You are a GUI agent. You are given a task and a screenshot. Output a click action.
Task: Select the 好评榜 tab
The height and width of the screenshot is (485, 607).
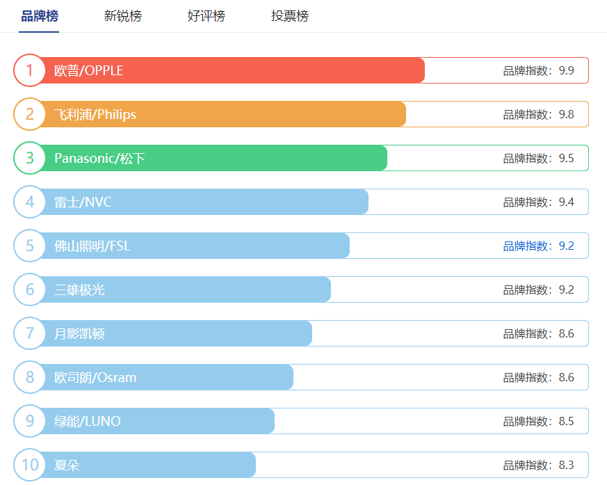click(x=207, y=16)
